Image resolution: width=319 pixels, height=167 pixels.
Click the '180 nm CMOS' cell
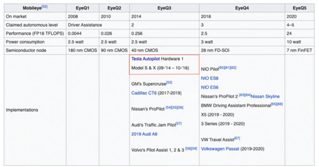click(82, 50)
